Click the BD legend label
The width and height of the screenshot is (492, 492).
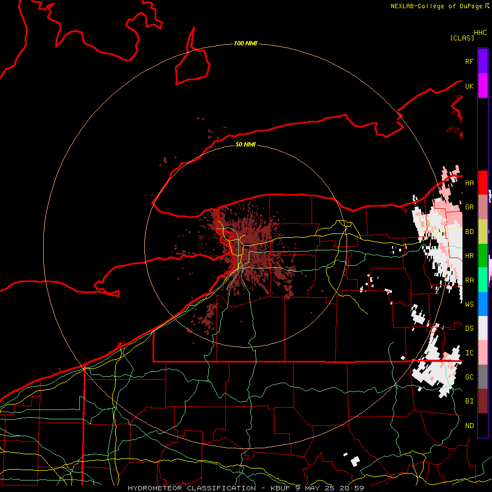click(469, 232)
